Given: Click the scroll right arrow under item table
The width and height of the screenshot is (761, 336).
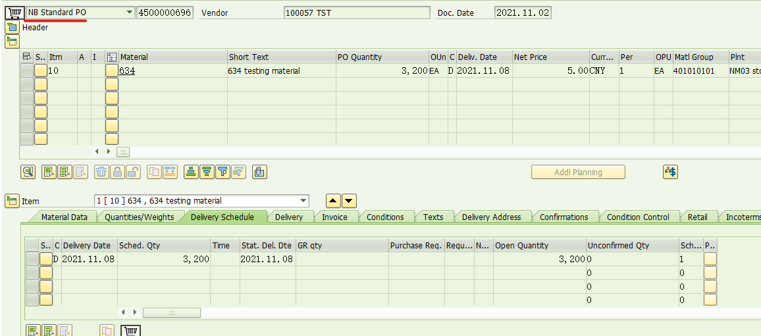Looking at the screenshot, I should point(109,152).
